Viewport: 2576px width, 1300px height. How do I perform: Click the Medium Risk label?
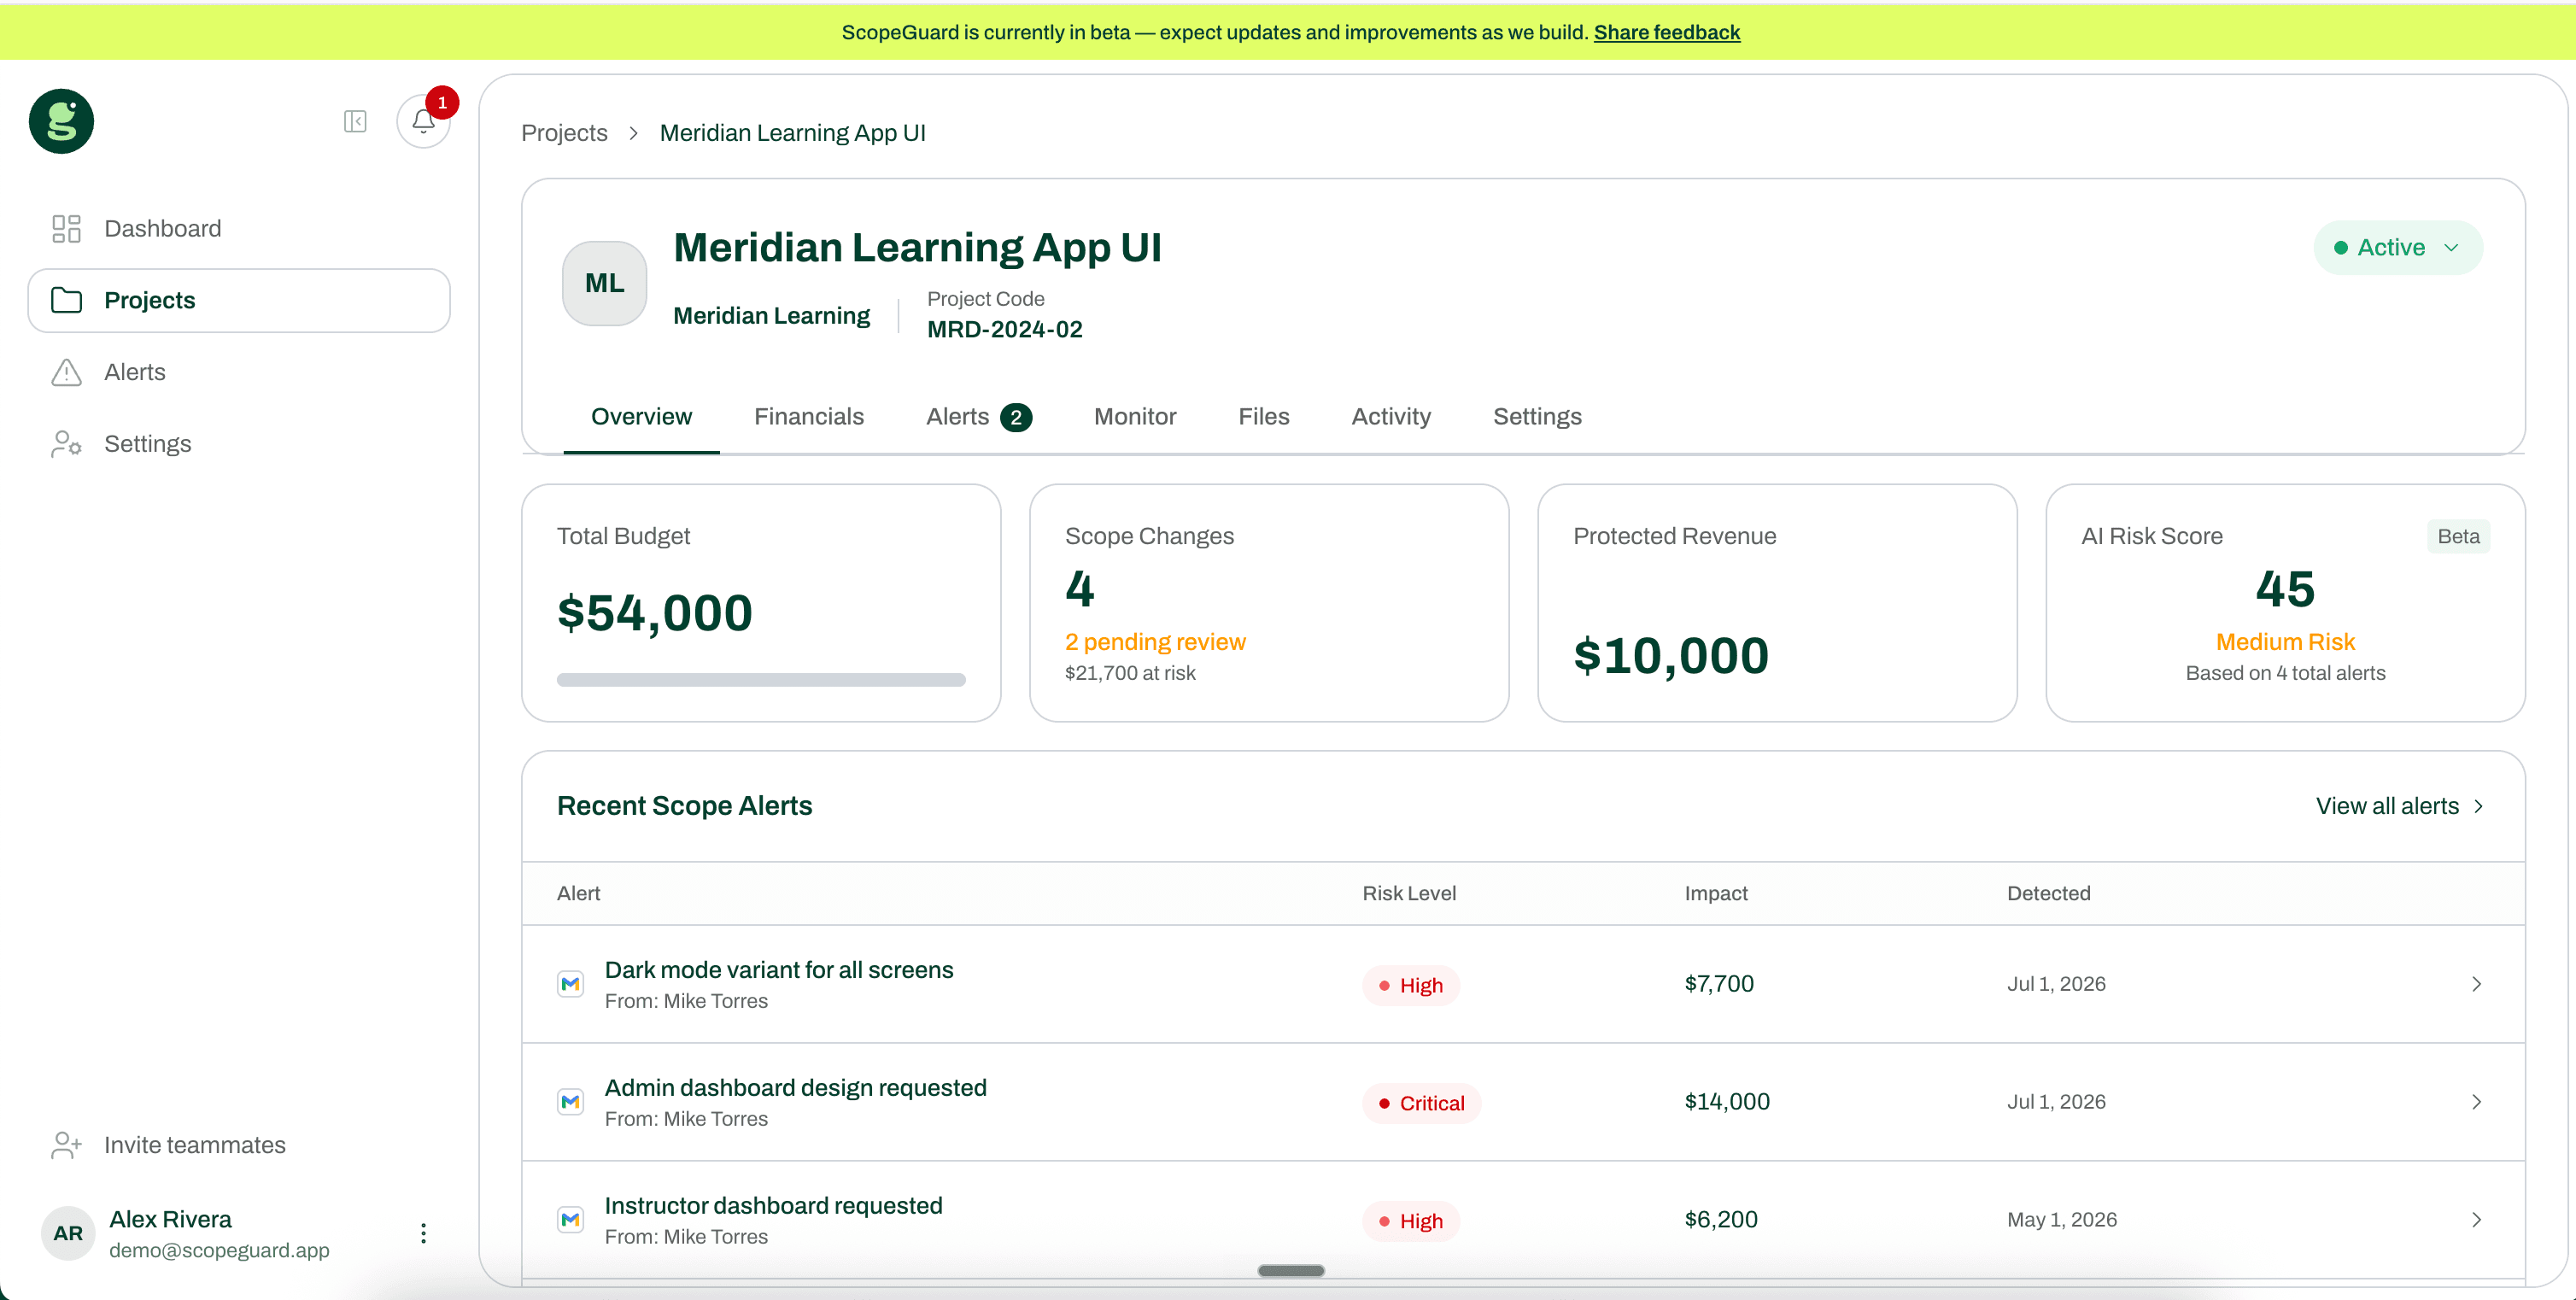pos(2285,642)
